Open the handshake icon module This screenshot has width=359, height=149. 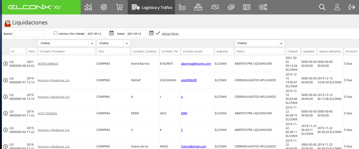(x=215, y=7)
